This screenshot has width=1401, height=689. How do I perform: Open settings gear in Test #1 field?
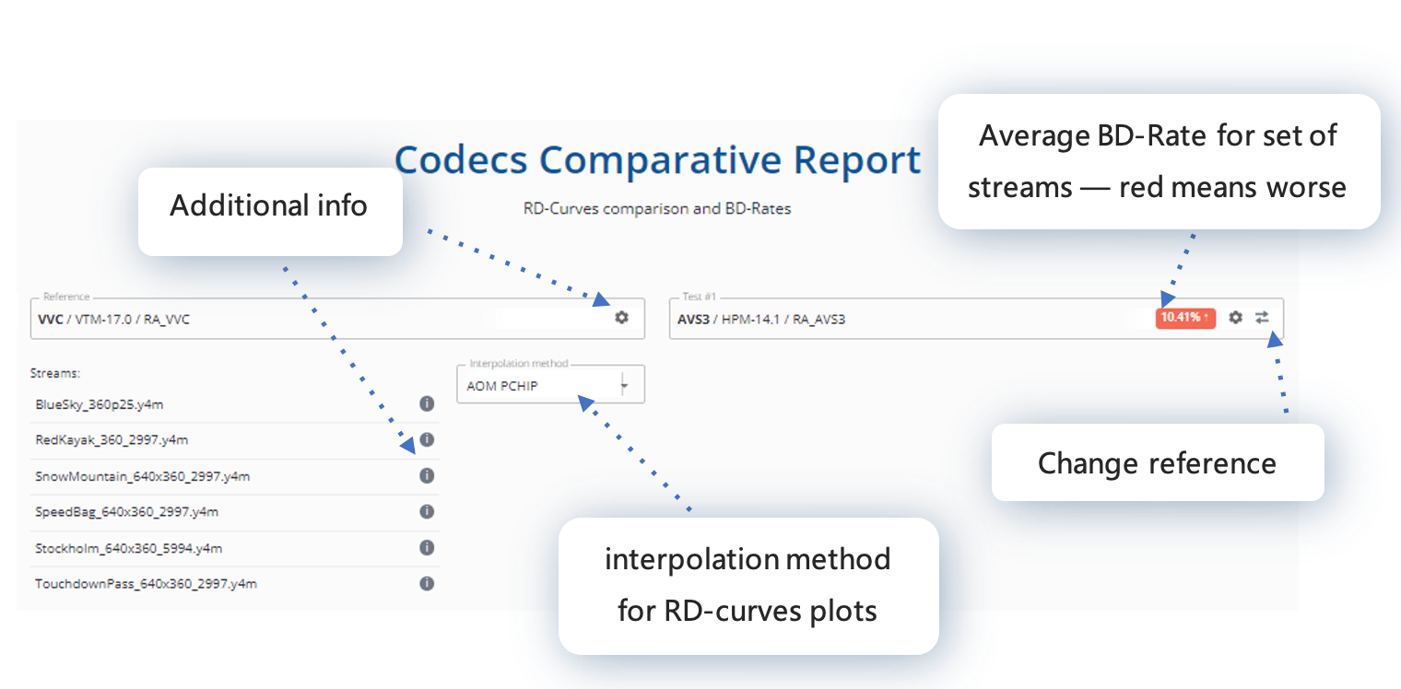point(1235,317)
